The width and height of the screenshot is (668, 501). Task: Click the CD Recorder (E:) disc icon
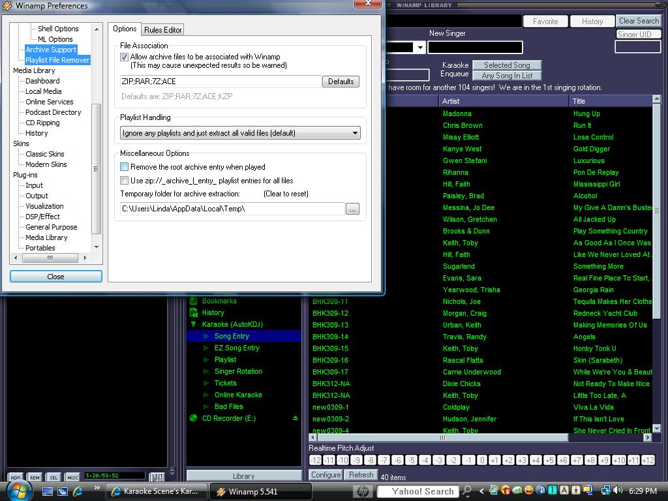(x=193, y=418)
